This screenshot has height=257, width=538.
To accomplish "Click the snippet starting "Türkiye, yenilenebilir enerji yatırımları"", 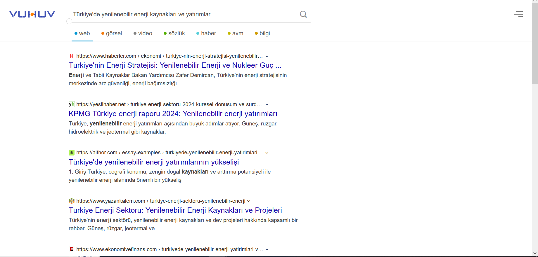I will (173, 127).
